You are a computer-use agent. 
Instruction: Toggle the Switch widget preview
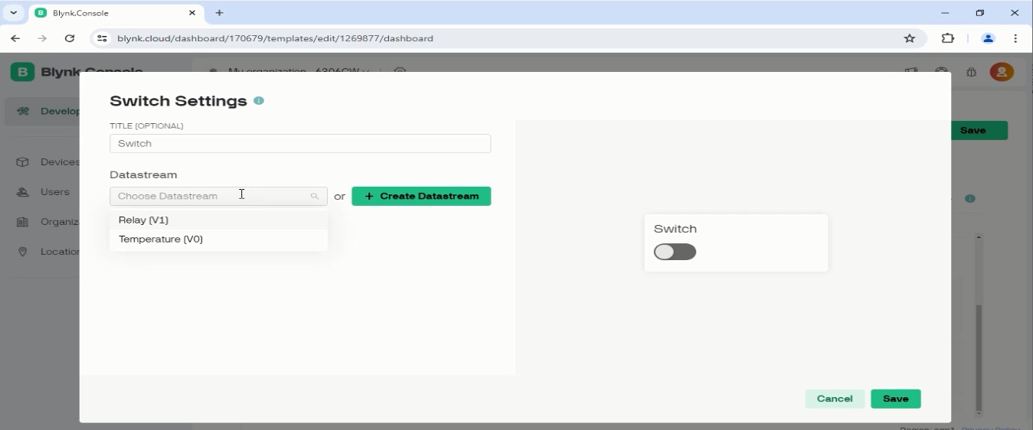click(x=675, y=252)
